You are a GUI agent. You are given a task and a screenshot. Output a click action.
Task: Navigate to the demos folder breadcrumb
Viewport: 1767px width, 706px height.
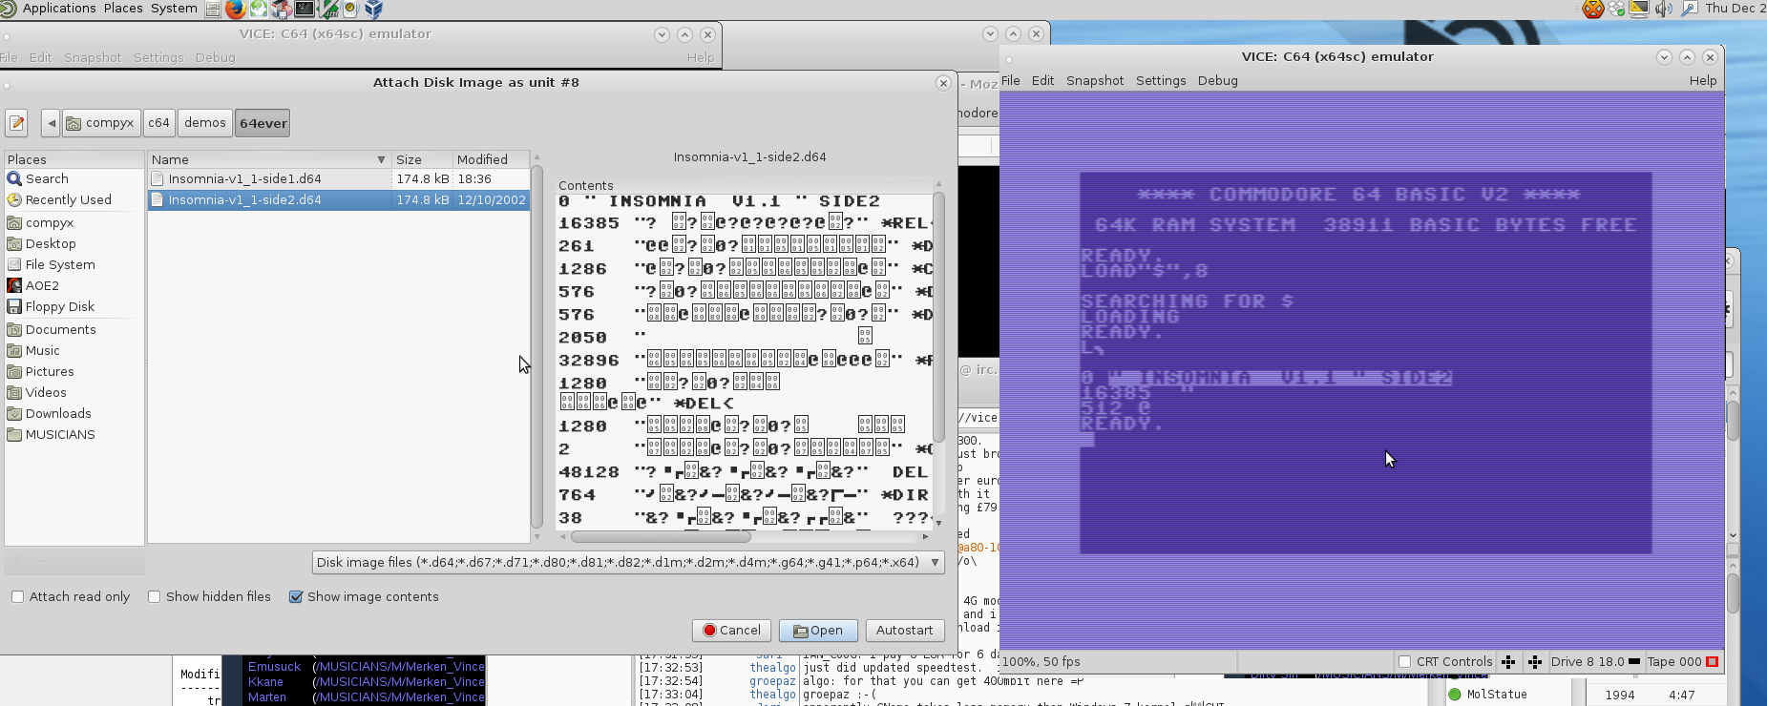click(x=205, y=123)
